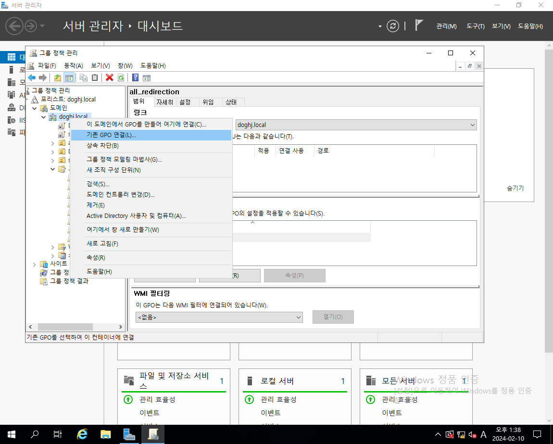The height and width of the screenshot is (444, 553).
Task: Toggle the Show/Hide Console Tree toolbar icon
Action: [x=69, y=77]
